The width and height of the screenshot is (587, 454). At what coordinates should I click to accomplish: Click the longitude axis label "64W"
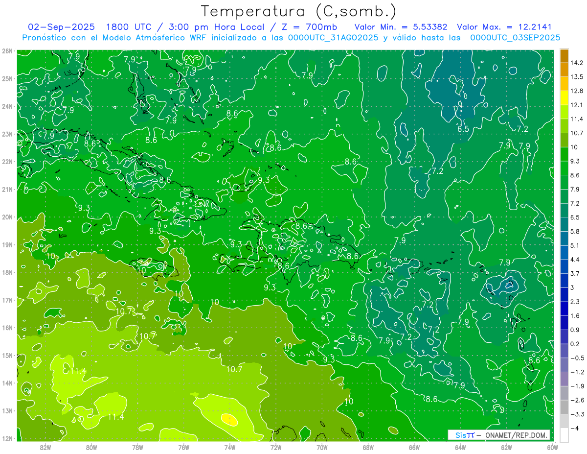(460, 447)
